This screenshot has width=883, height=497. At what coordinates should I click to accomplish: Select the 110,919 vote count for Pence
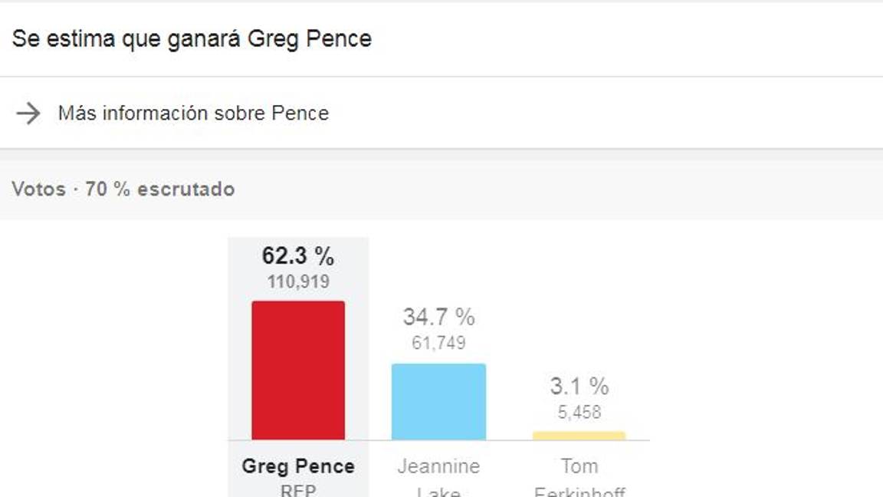coord(297,281)
